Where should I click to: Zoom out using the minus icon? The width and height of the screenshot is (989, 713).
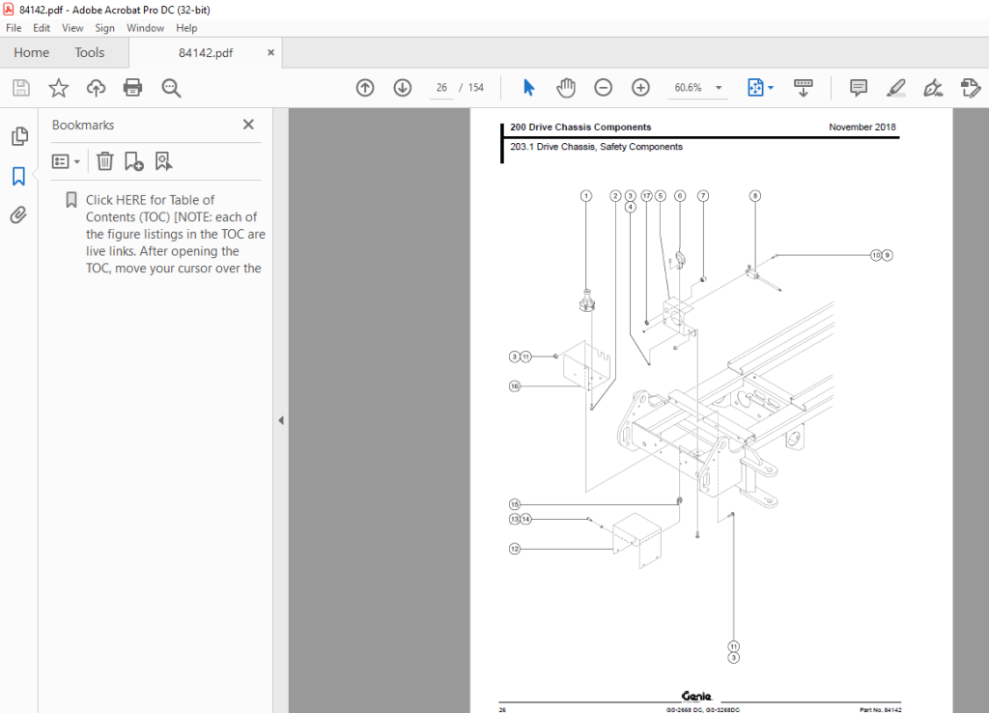pyautogui.click(x=603, y=87)
